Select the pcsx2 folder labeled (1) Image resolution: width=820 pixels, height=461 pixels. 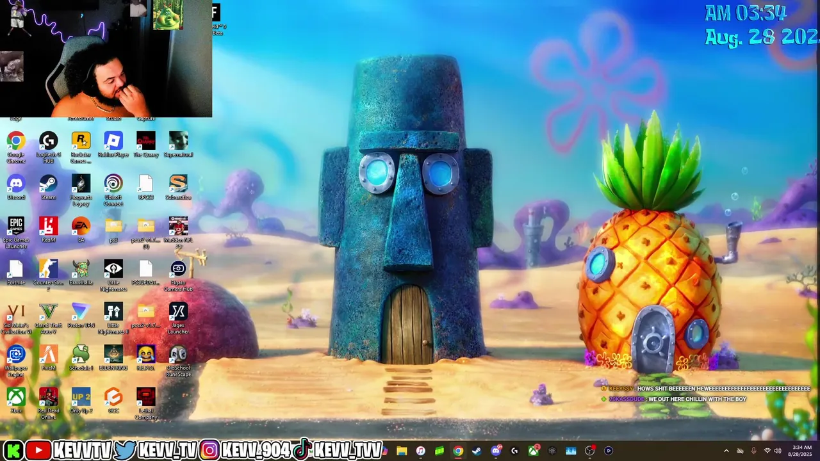pos(146,233)
